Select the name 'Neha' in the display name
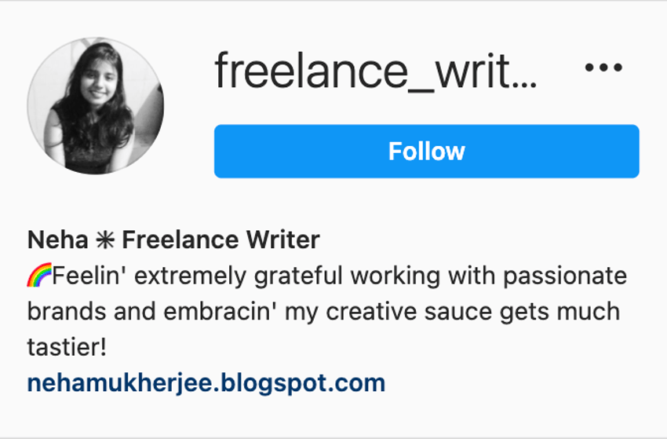Screen dimensions: 667x439 (x=58, y=240)
